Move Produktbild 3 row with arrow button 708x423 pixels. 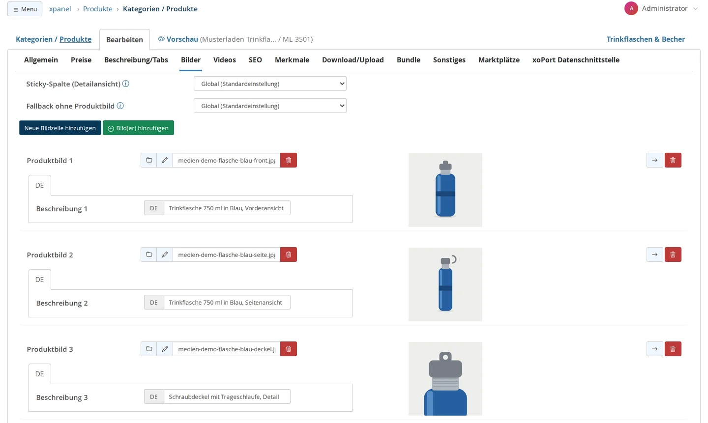pos(655,349)
